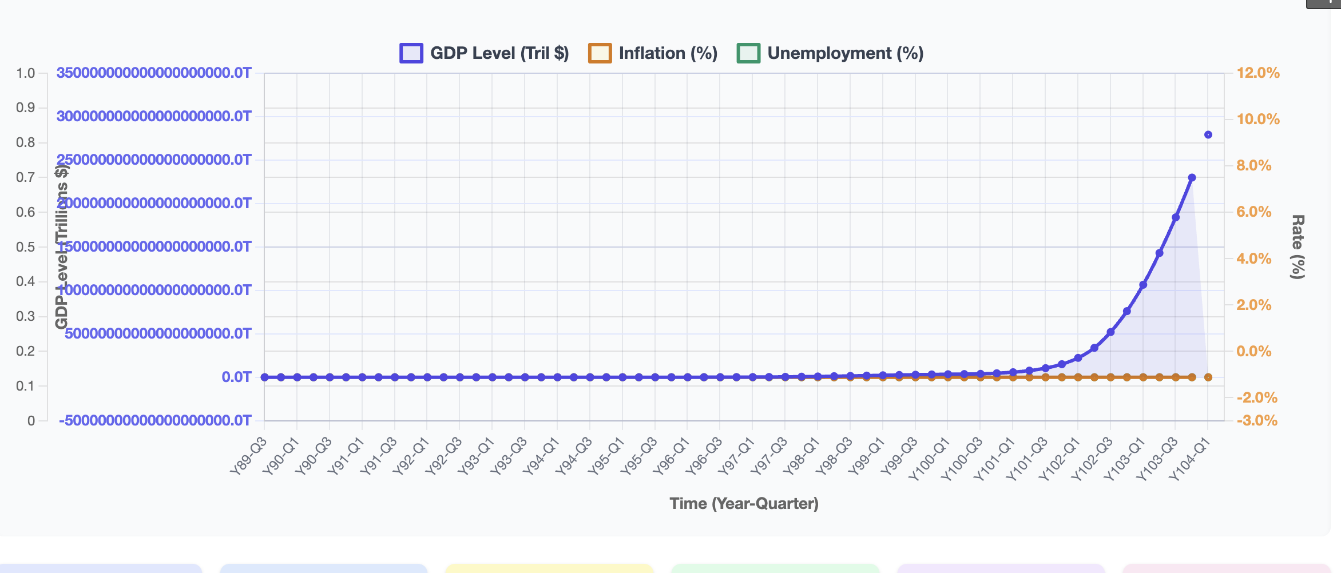Toggle the Unemployment (%) legend label
1341x573 pixels.
[x=846, y=53]
